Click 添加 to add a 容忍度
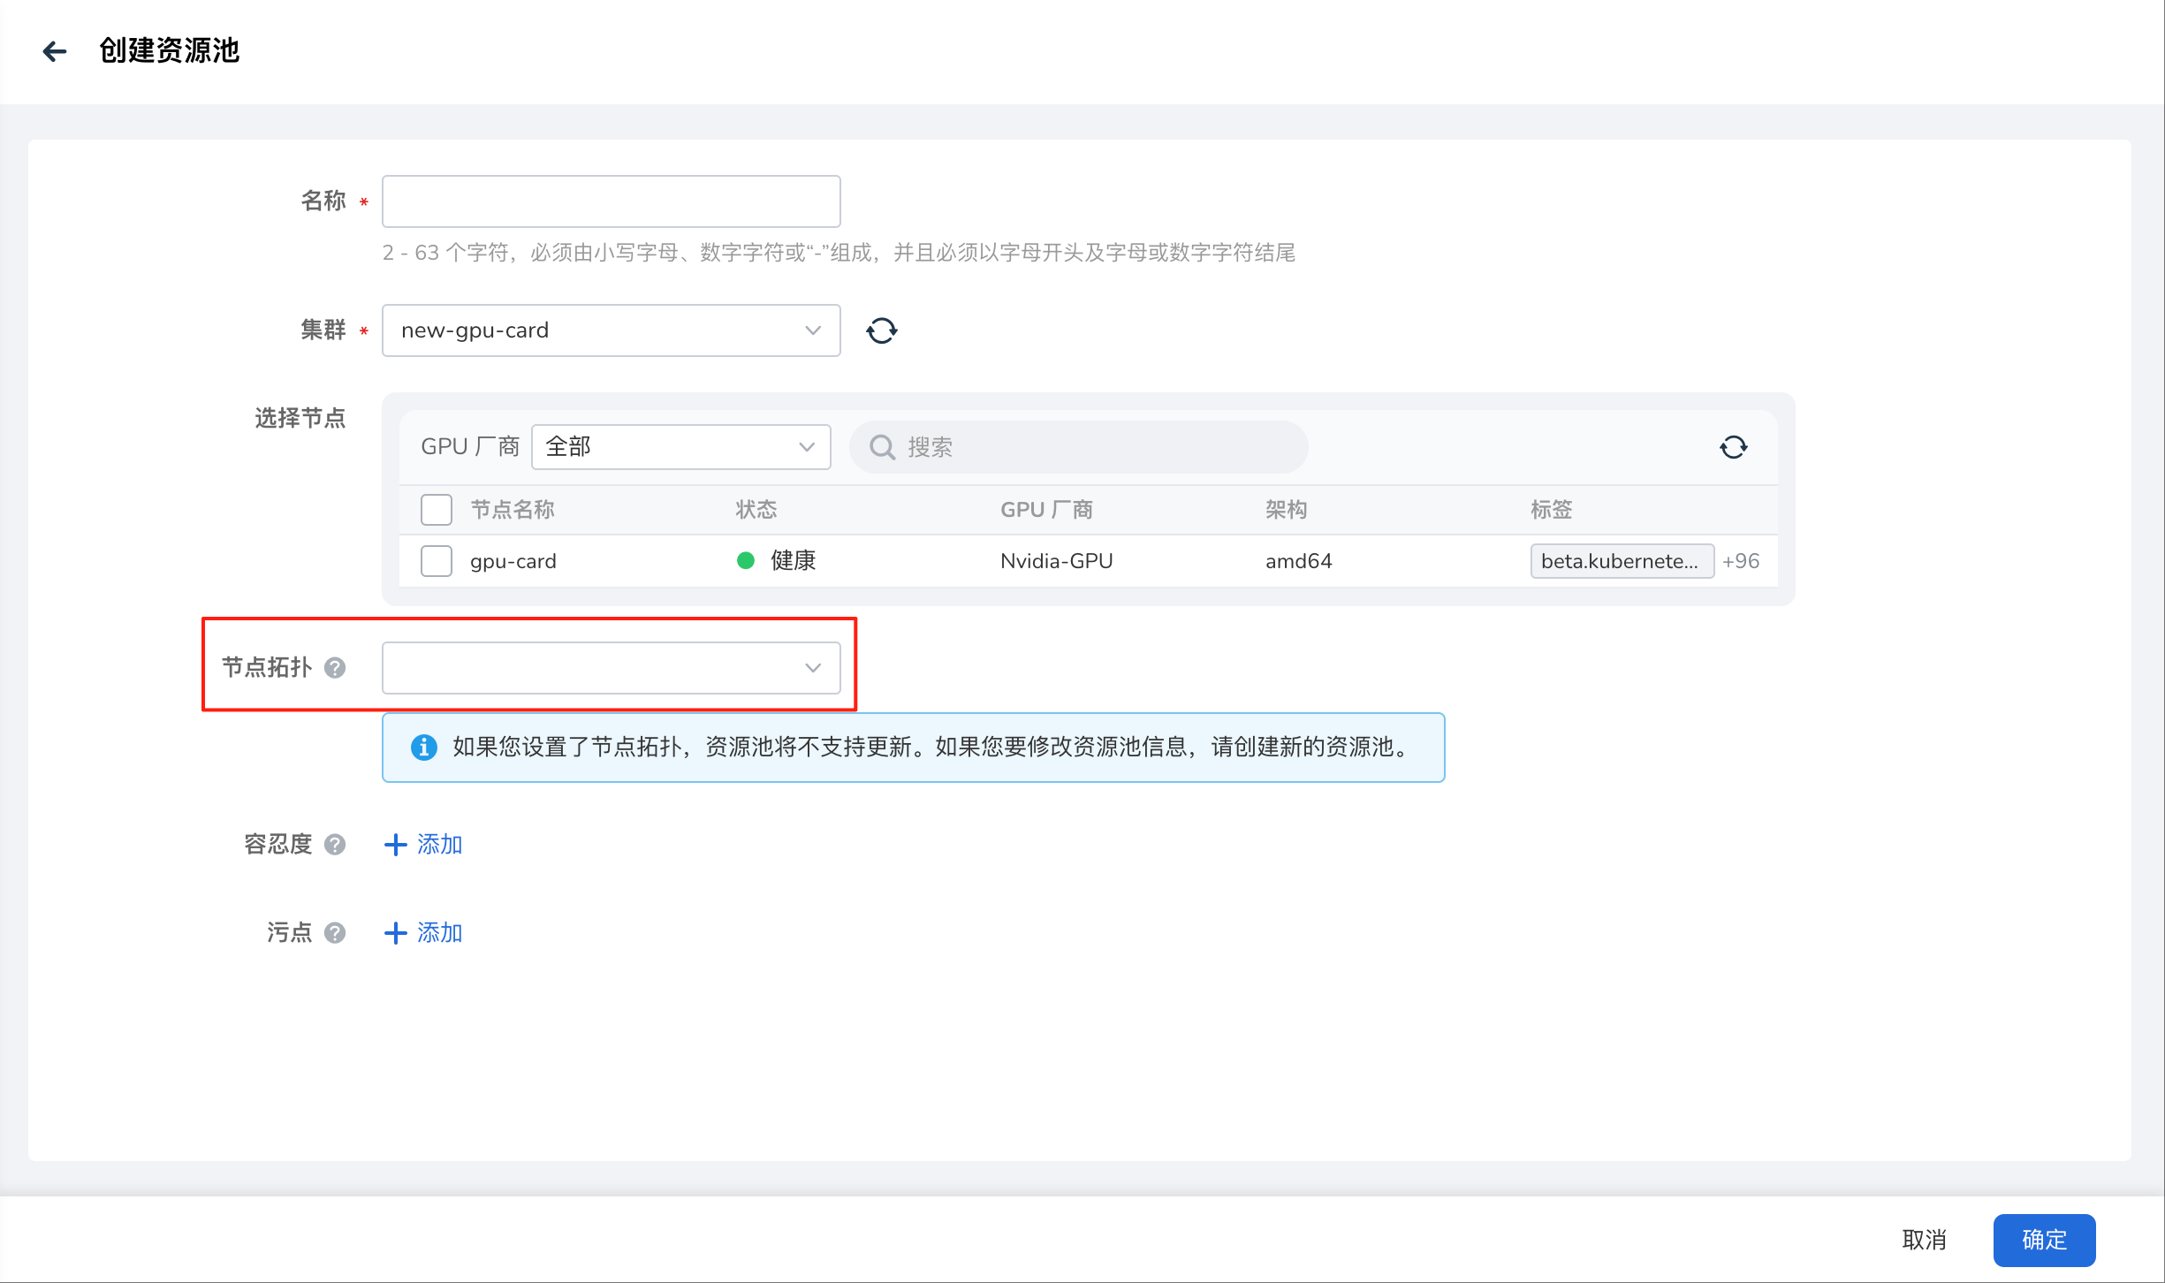Viewport: 2165px width, 1283px height. pyautogui.click(x=424, y=845)
